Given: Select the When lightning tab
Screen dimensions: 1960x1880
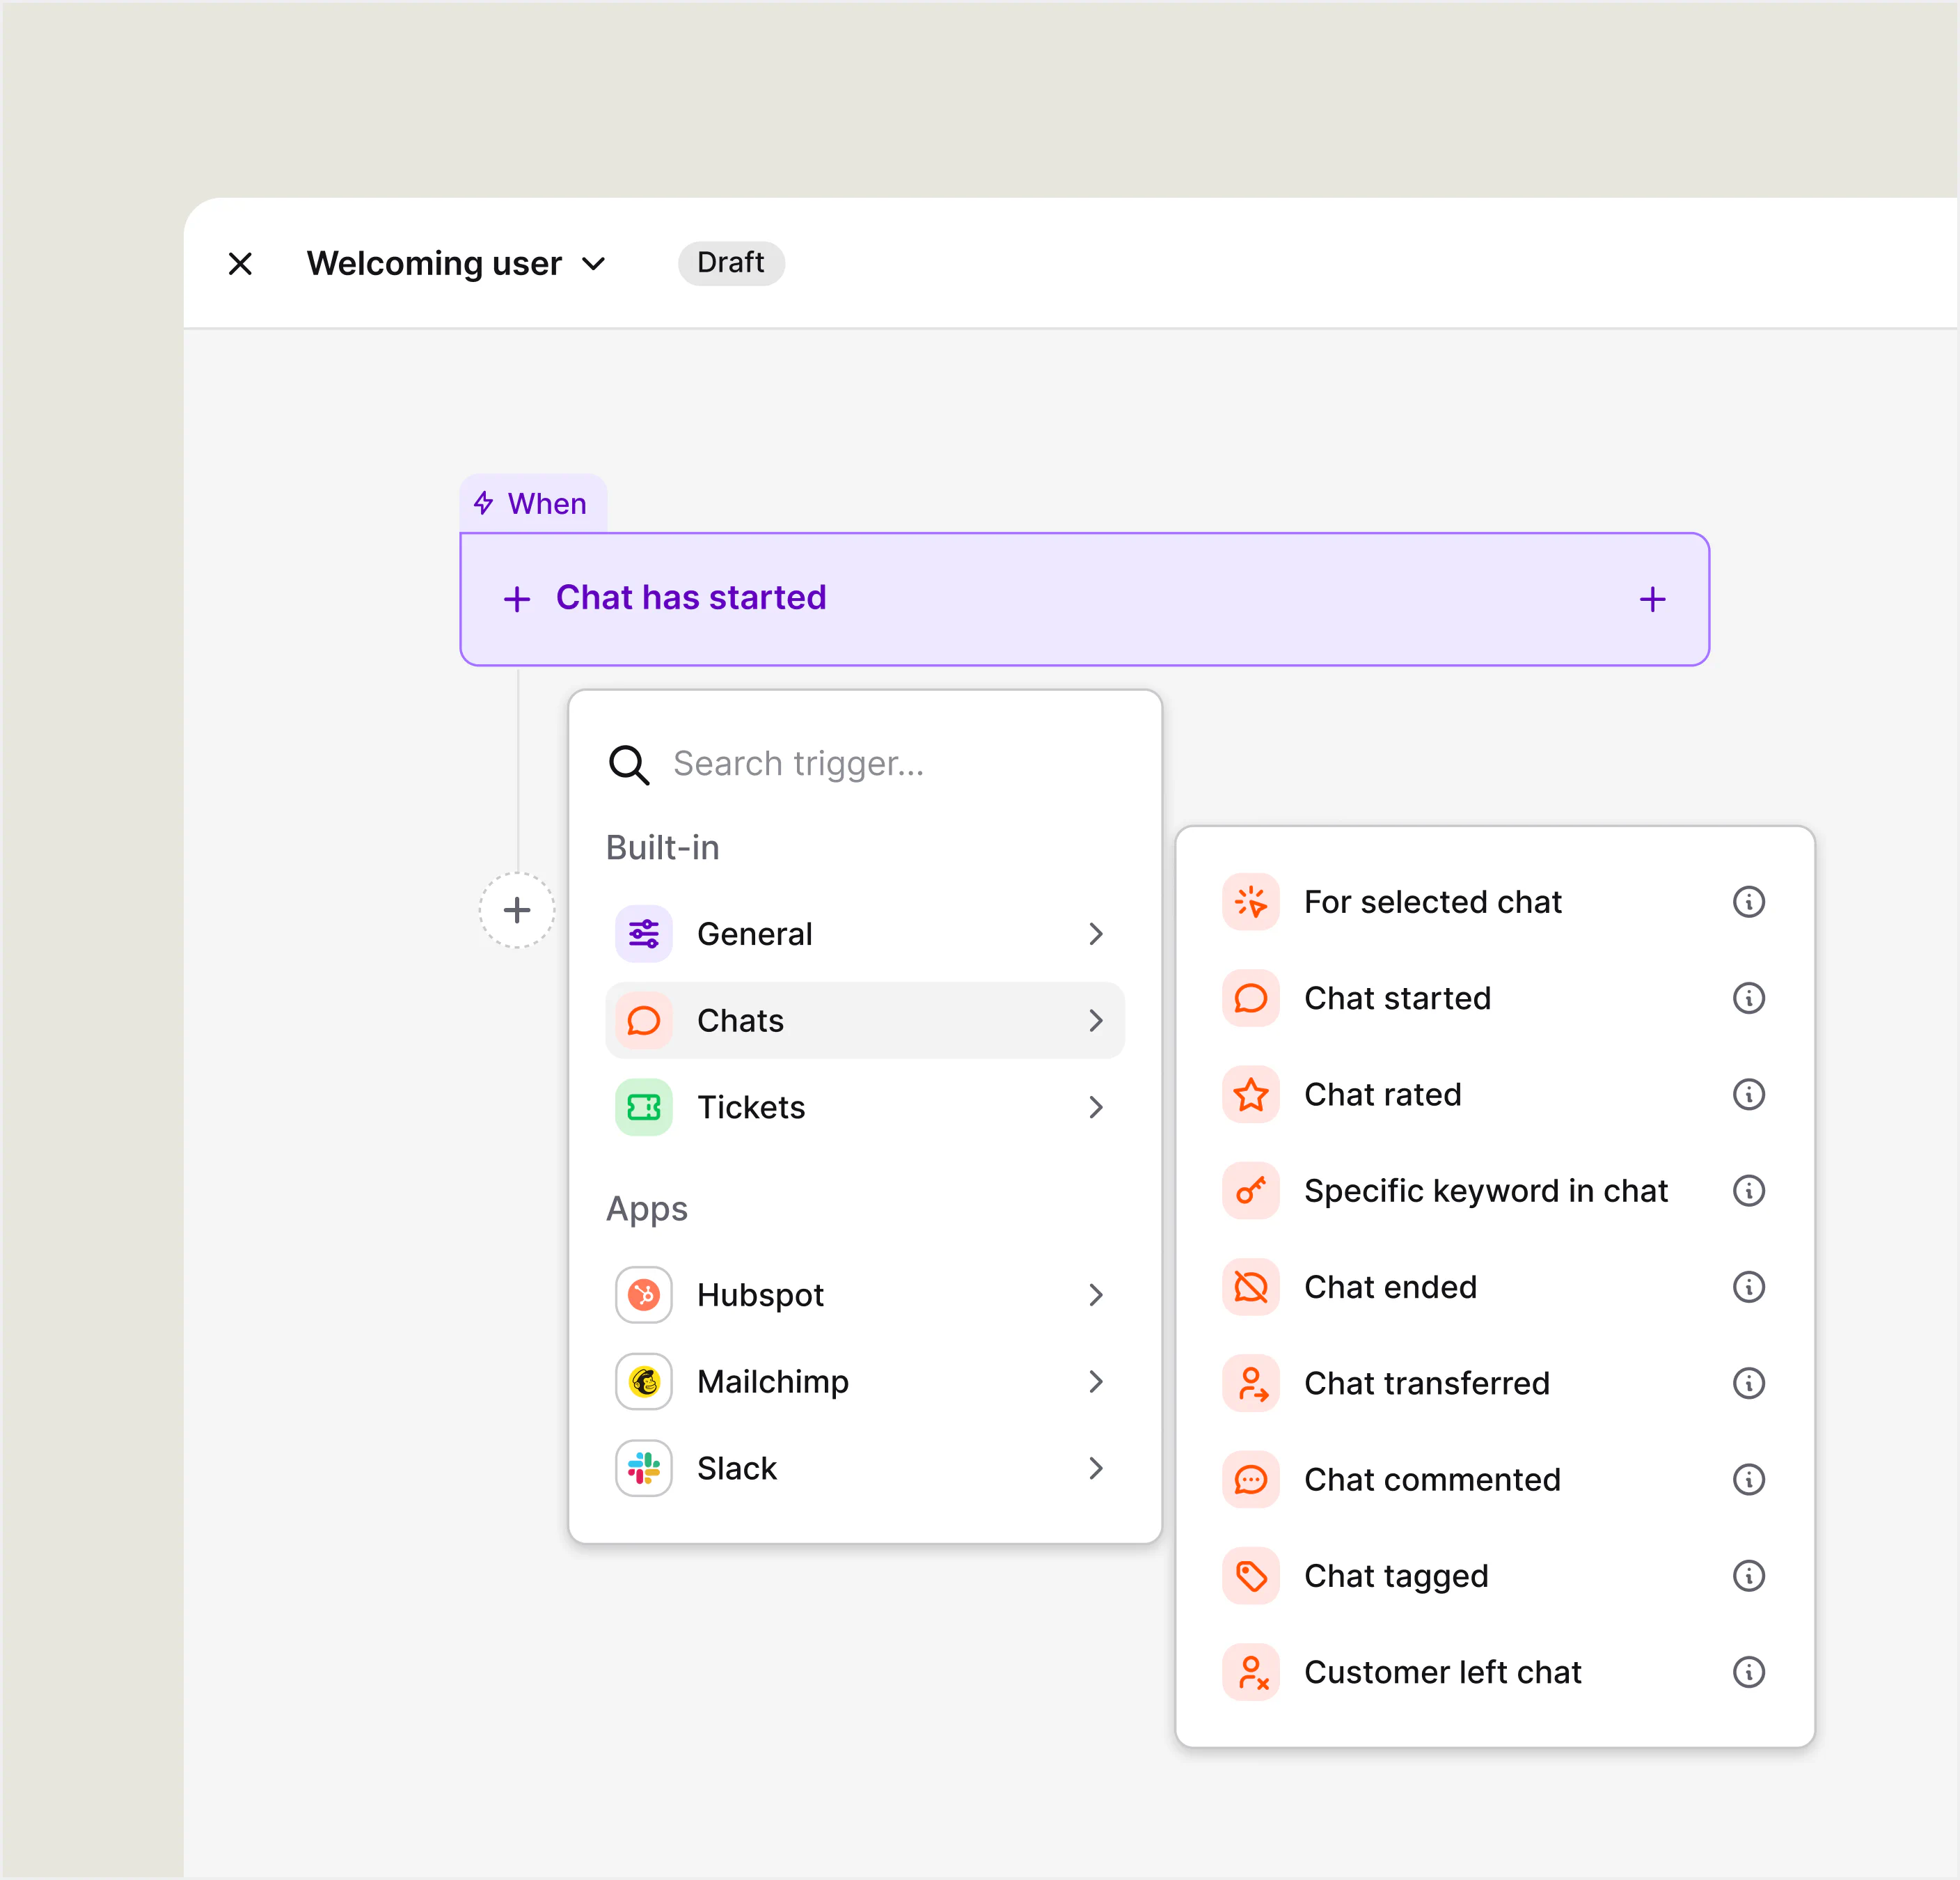Looking at the screenshot, I should 532,503.
